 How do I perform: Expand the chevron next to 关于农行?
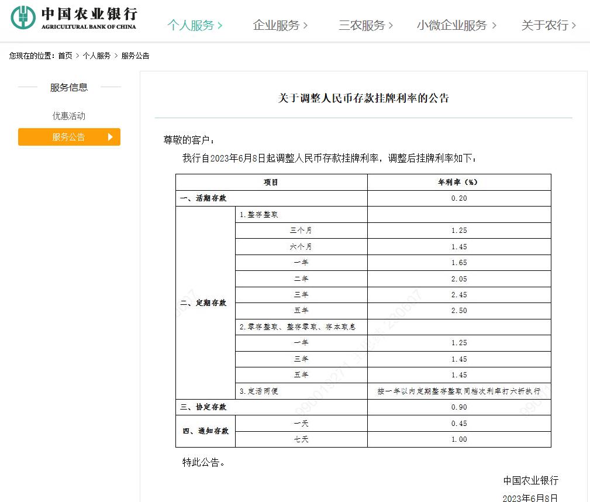coord(574,26)
